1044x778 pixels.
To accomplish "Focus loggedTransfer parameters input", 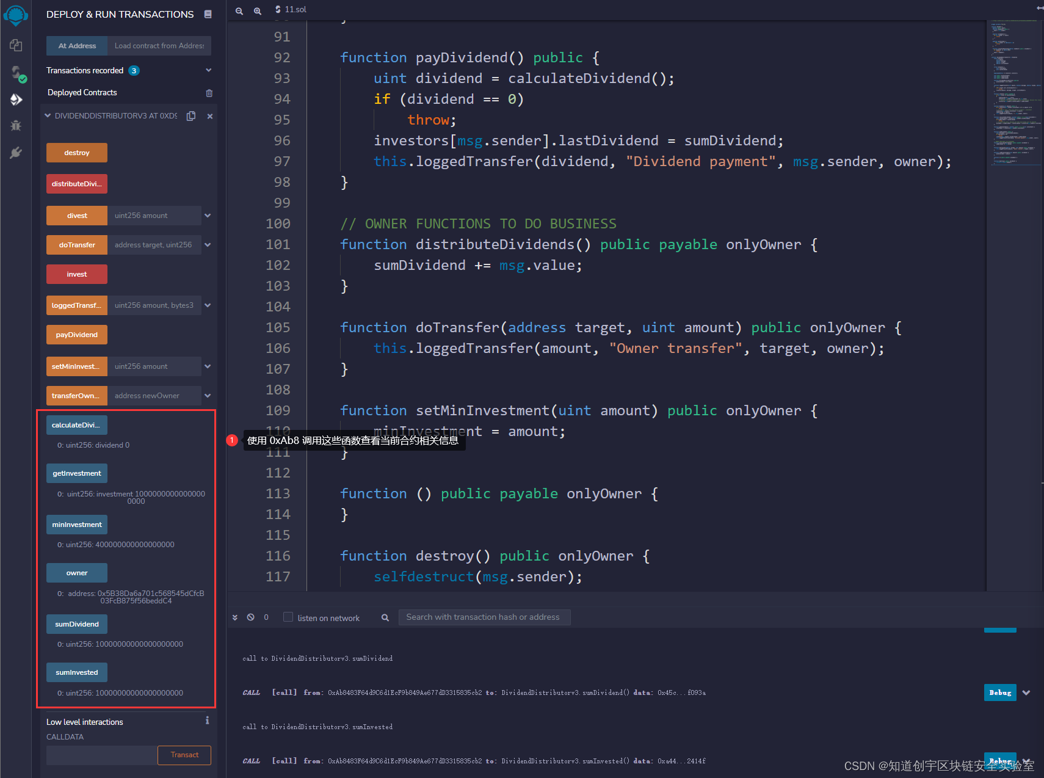I will [x=154, y=305].
